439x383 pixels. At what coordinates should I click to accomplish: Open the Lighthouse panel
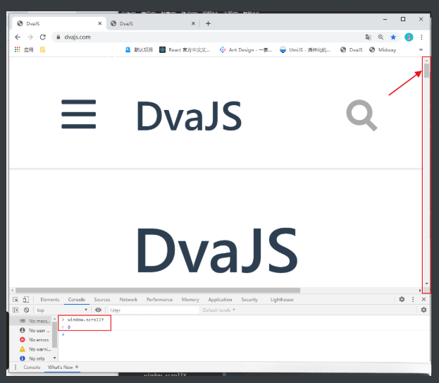[282, 300]
